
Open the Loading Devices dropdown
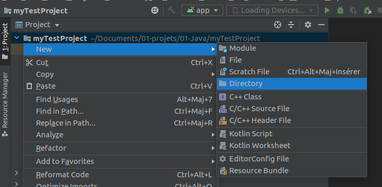272,10
